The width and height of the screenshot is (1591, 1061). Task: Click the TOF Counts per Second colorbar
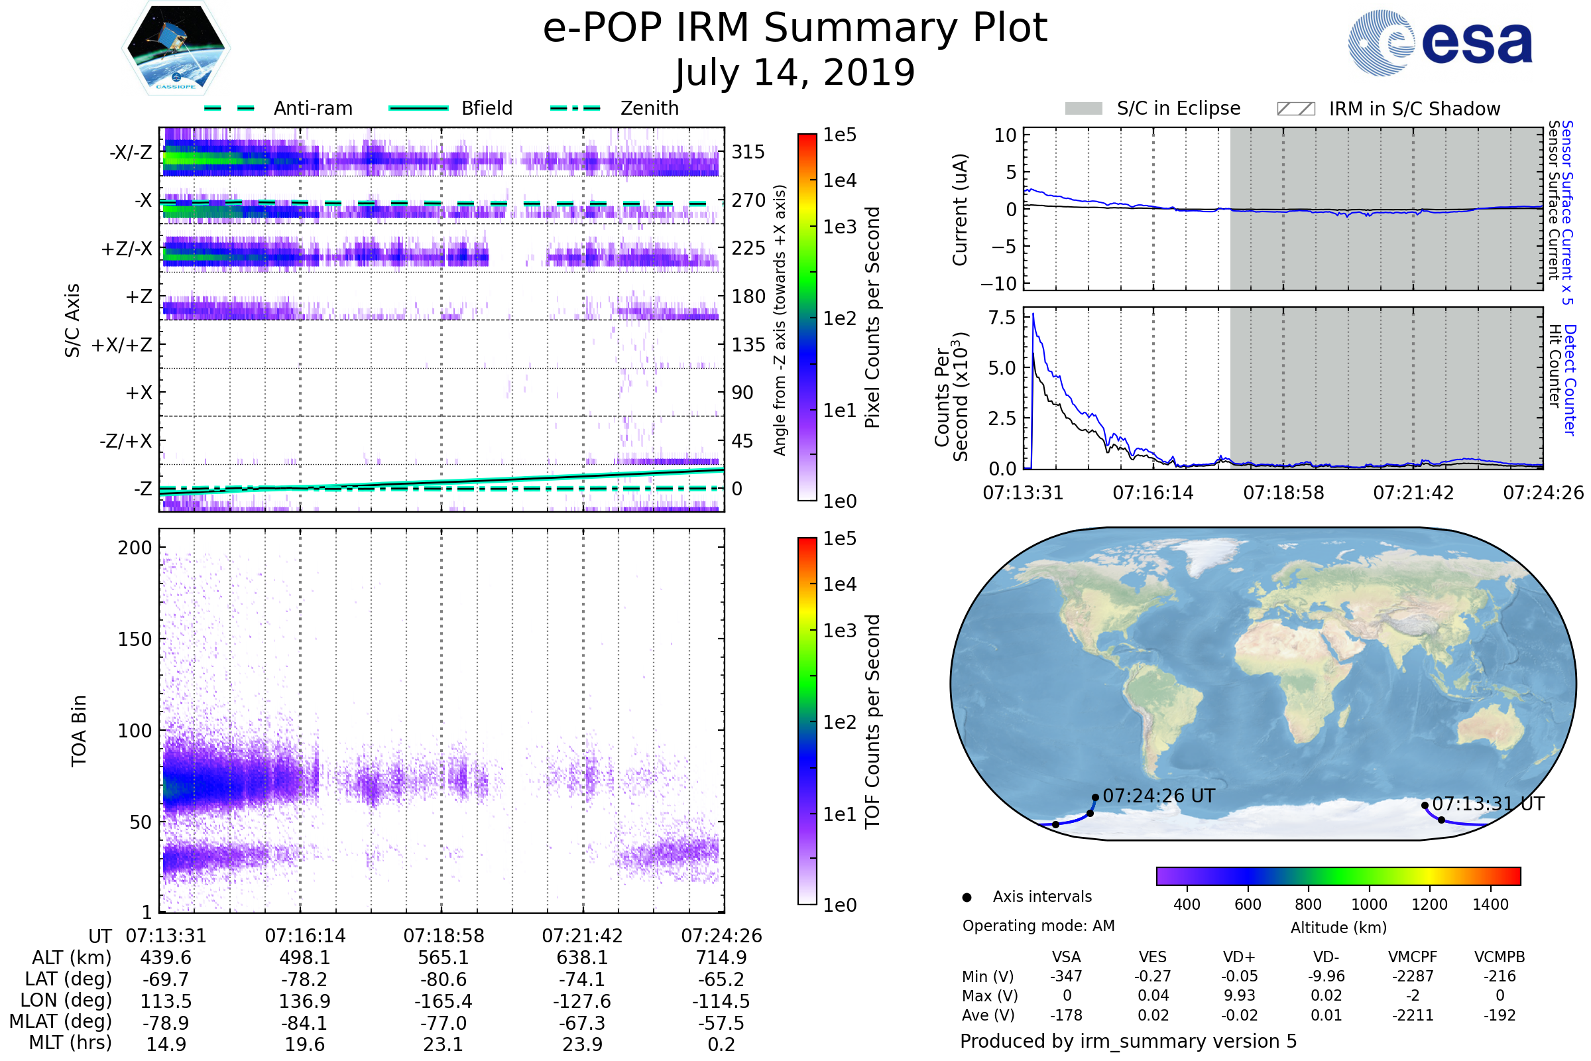coord(807,721)
